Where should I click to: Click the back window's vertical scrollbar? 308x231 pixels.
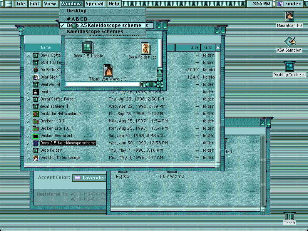coord(263,170)
